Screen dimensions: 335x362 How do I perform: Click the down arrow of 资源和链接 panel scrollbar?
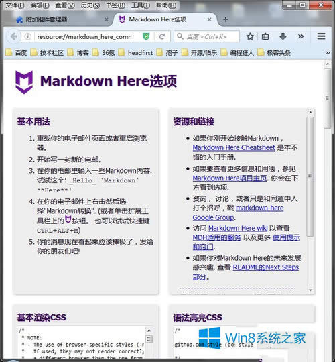point(310,290)
